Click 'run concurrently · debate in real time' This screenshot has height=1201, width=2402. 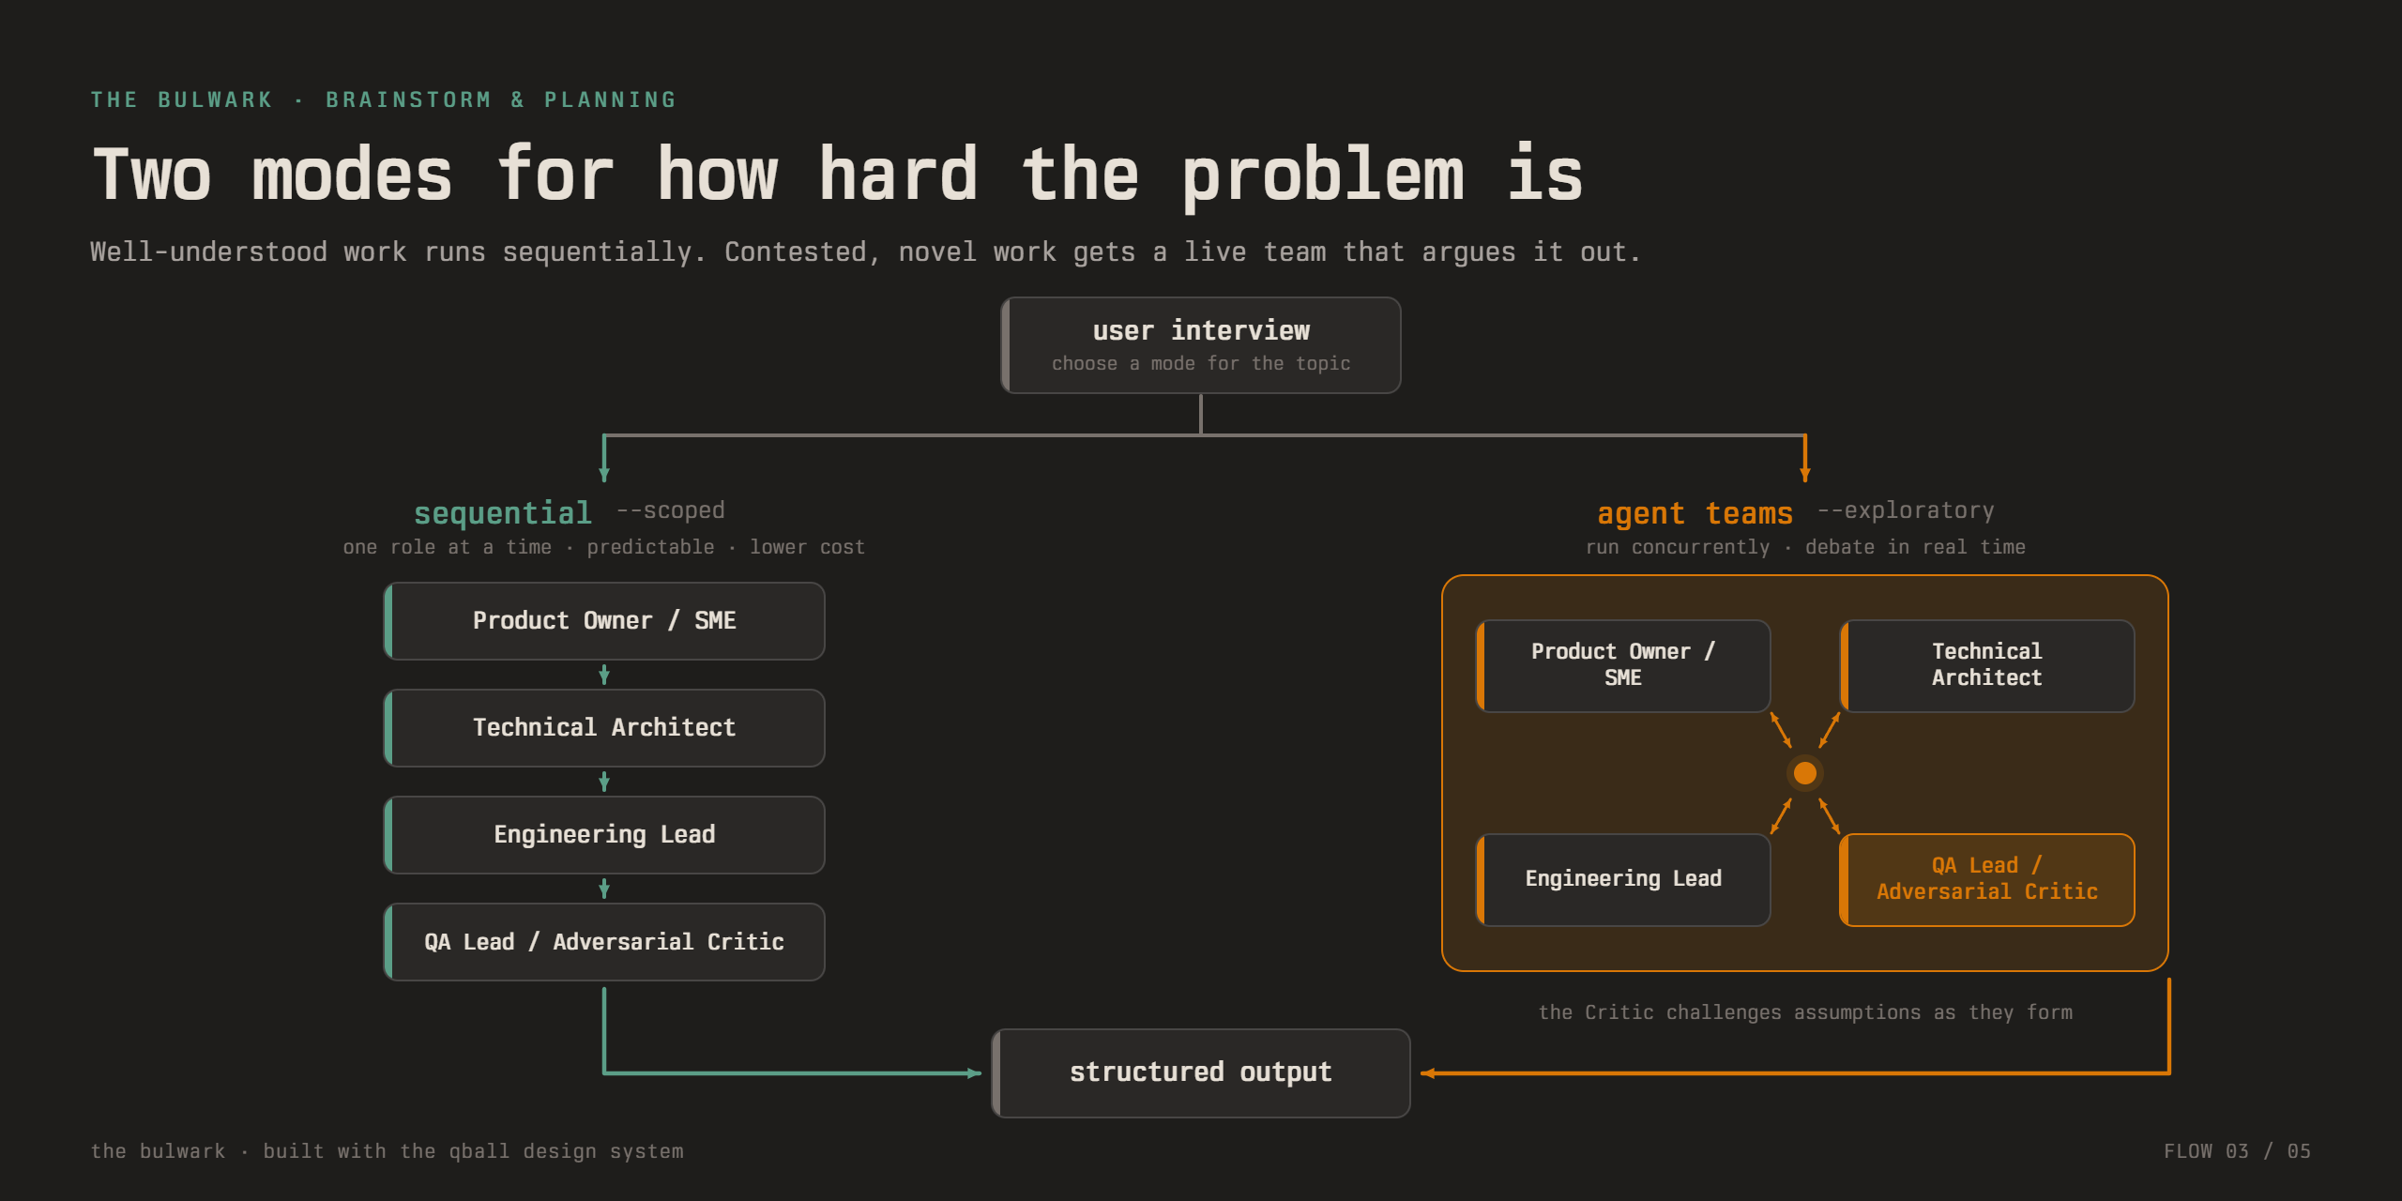pos(1805,547)
